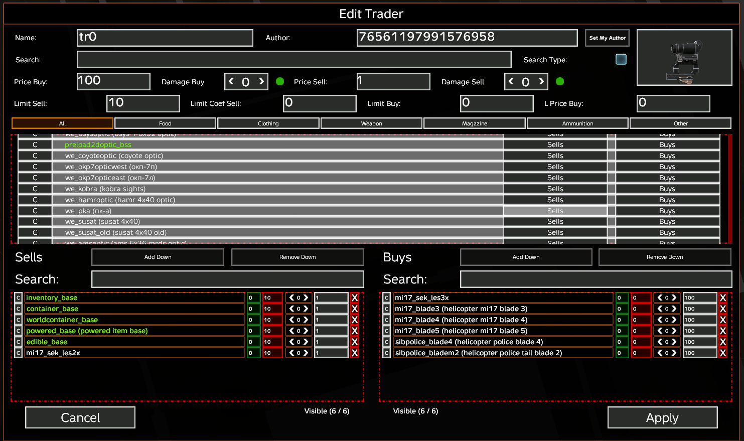Click the C icon beside edible_base
The width and height of the screenshot is (744, 441).
click(19, 342)
